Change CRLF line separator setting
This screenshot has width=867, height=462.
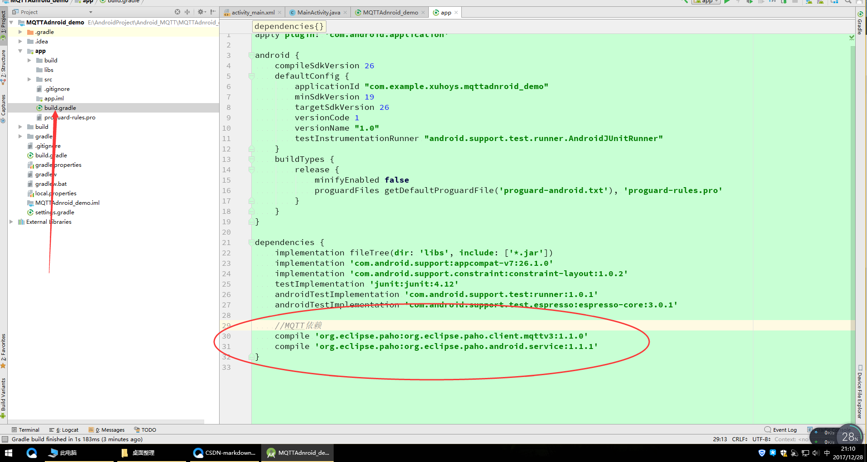[x=739, y=439]
